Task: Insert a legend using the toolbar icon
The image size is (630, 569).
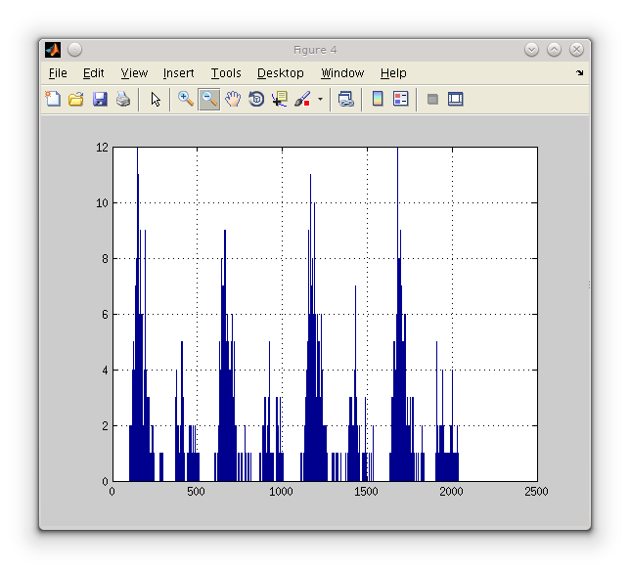Action: (x=400, y=99)
